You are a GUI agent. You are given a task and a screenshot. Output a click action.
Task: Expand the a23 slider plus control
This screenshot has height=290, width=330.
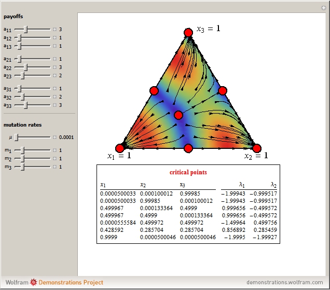[54, 75]
